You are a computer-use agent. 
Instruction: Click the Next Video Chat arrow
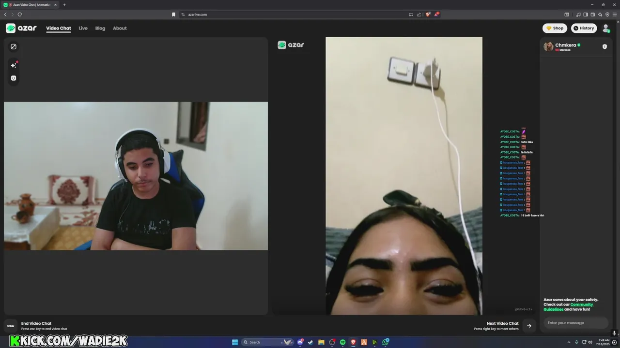529,326
